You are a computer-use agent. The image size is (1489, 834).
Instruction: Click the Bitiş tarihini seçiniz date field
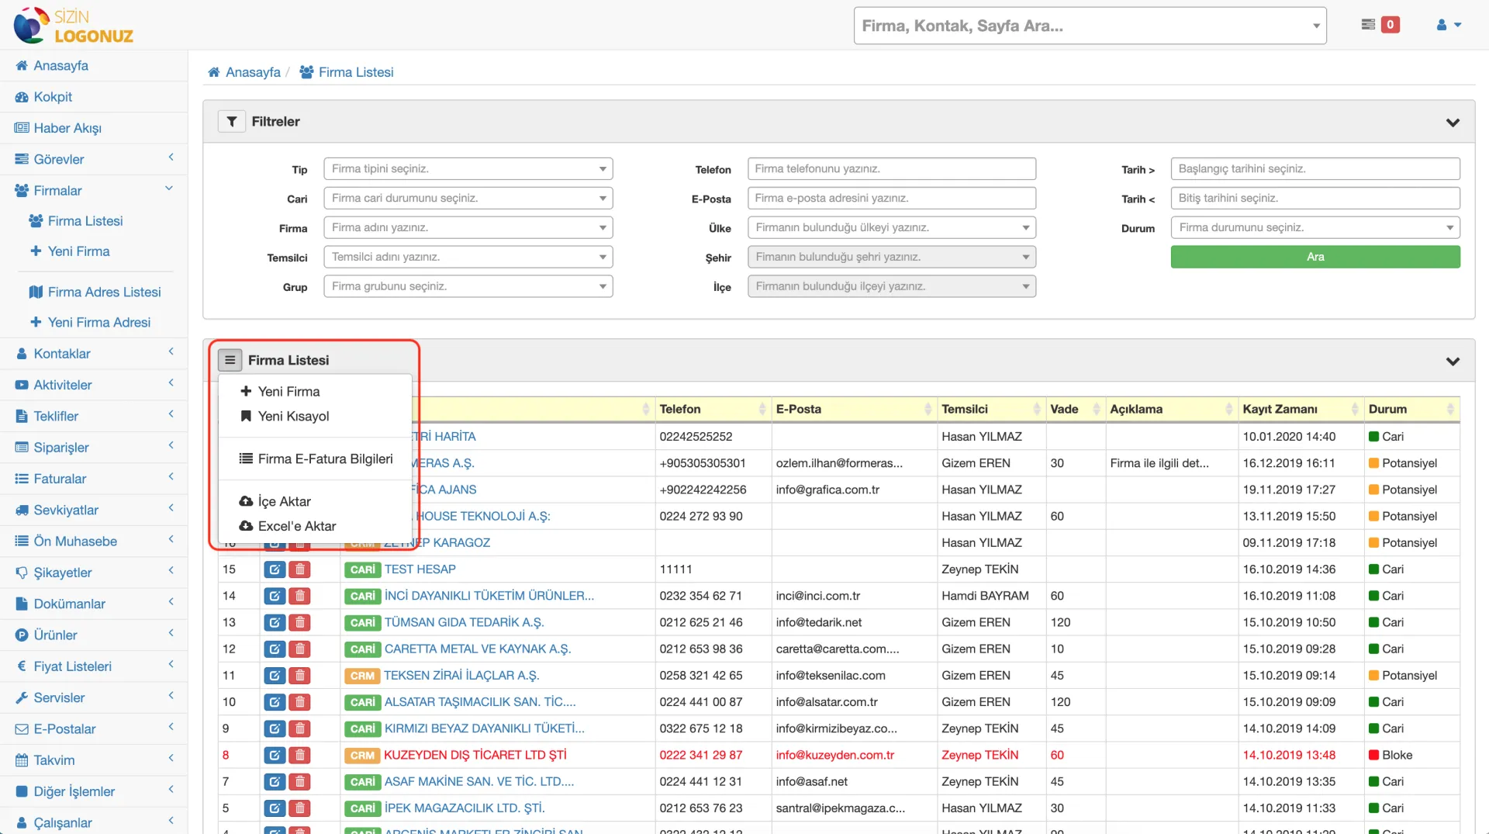point(1315,199)
